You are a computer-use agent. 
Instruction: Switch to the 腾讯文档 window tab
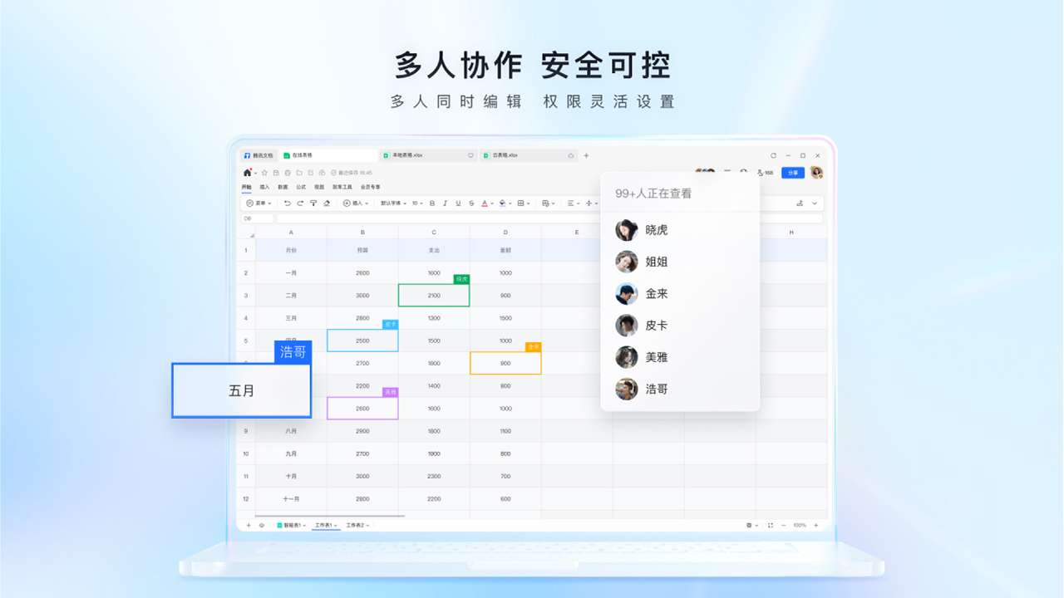pyautogui.click(x=259, y=155)
